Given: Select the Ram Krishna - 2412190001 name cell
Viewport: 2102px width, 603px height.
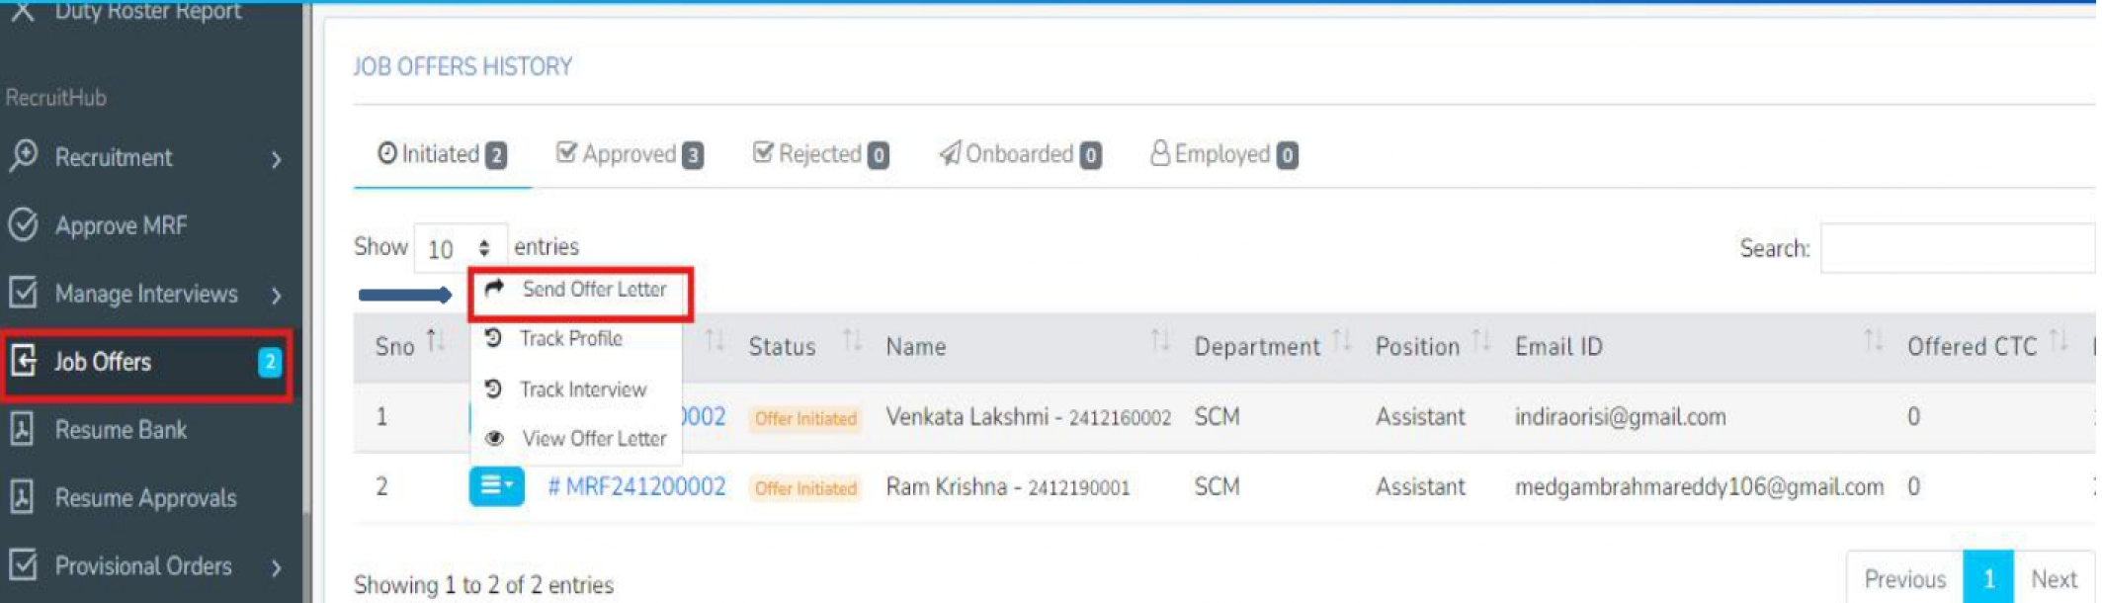Looking at the screenshot, I should [x=1007, y=487].
